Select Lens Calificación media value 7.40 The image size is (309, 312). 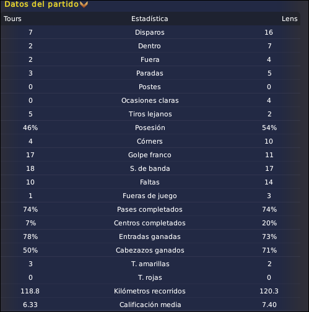[269, 305]
